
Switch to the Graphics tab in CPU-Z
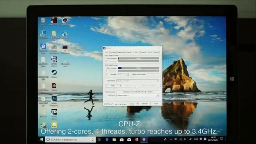[x=143, y=52]
